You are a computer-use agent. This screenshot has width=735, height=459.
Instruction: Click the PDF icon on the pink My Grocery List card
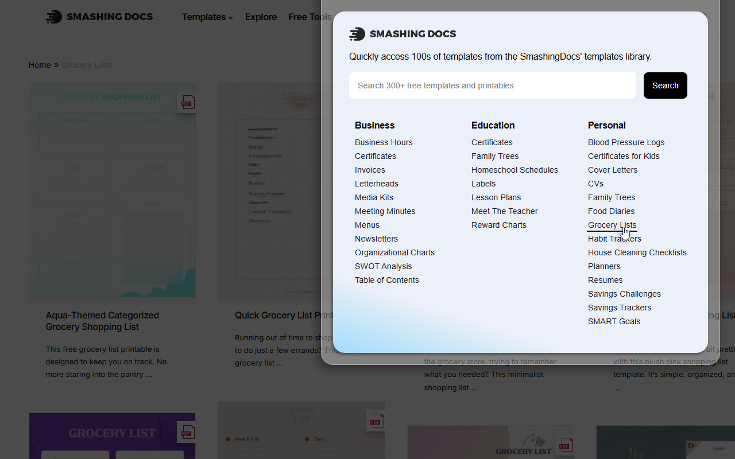[565, 445]
